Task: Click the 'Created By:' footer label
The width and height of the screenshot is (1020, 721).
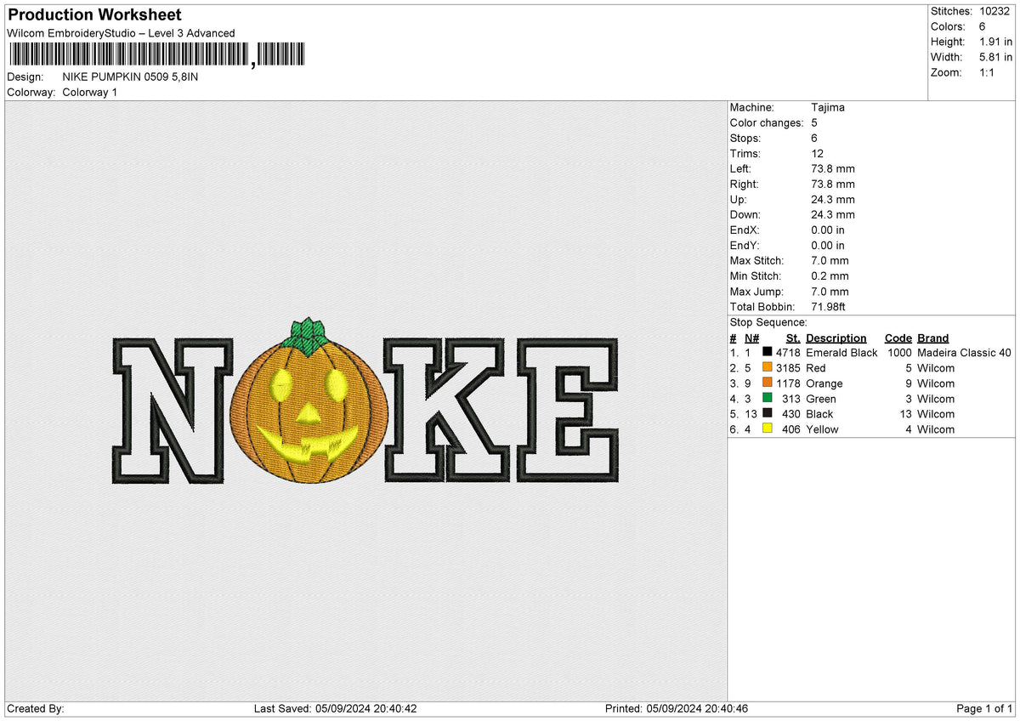Action: 36,708
